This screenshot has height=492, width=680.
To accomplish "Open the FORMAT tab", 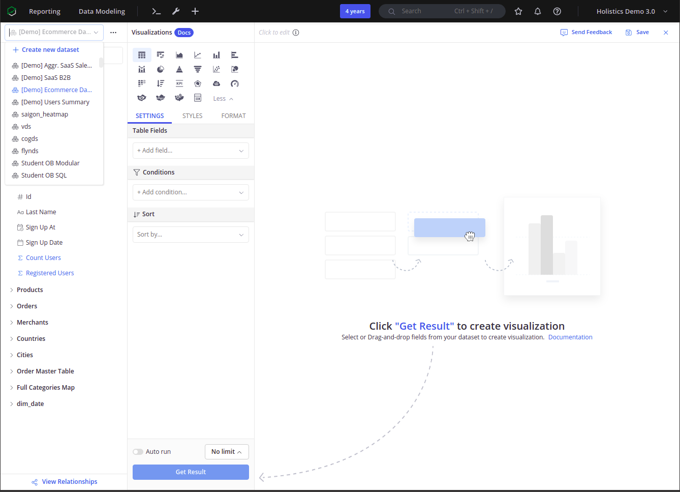I will (233, 116).
